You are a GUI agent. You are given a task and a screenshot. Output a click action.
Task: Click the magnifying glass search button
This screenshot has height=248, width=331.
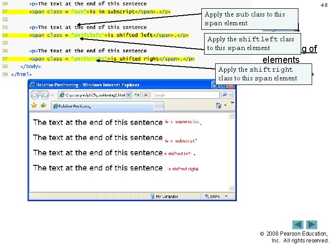coord(225,95)
